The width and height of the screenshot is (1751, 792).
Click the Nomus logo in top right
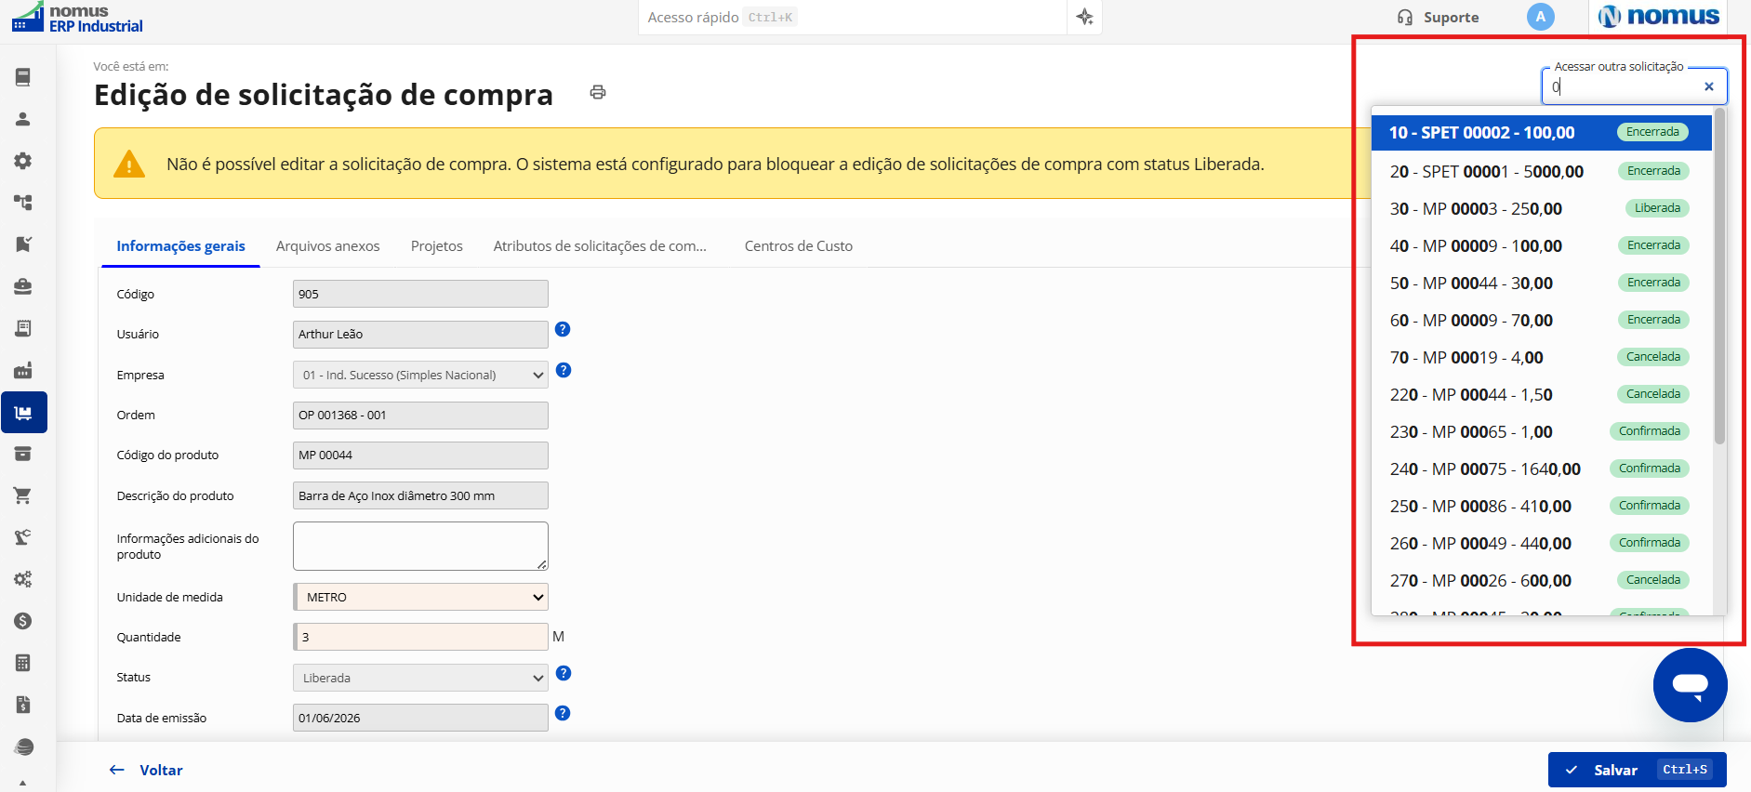pyautogui.click(x=1659, y=17)
